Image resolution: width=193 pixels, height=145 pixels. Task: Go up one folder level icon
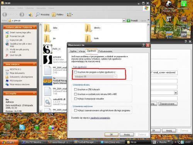(30, 15)
